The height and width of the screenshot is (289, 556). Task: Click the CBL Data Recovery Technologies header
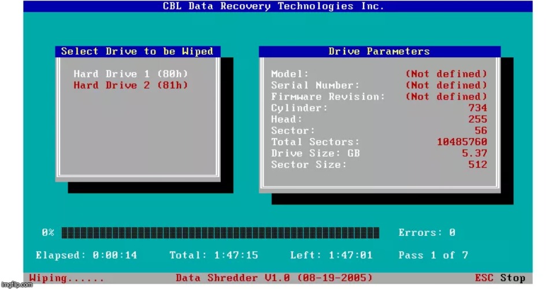tap(273, 6)
